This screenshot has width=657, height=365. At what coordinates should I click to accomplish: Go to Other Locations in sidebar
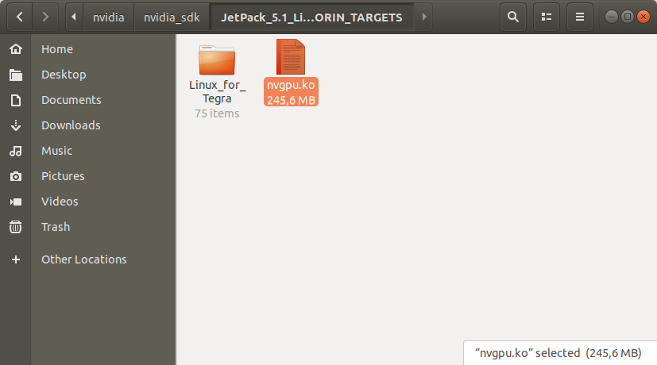tap(83, 259)
